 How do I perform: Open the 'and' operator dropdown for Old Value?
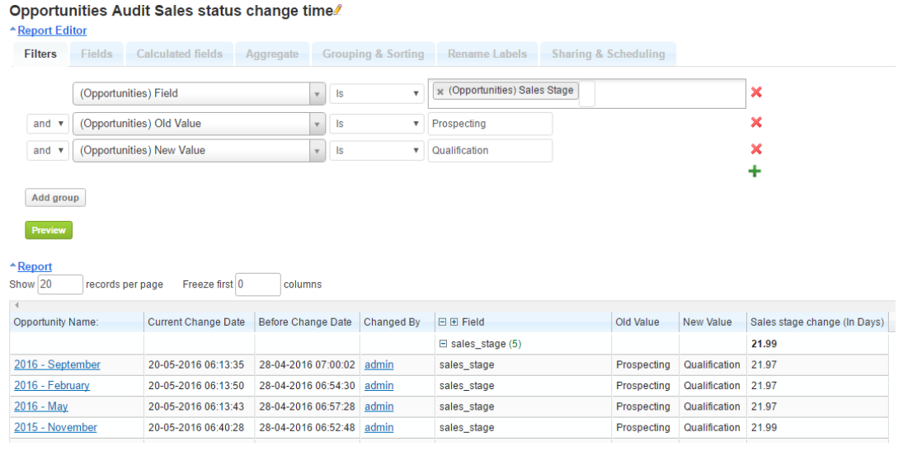pyautogui.click(x=48, y=124)
